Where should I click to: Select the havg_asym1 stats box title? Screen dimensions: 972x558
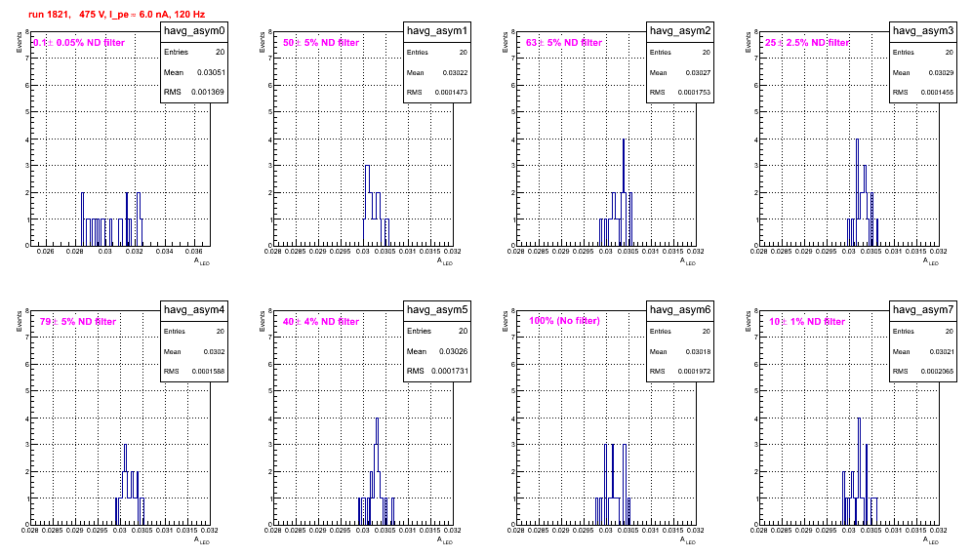[437, 30]
